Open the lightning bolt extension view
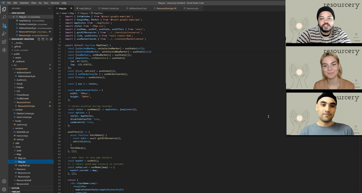 [x=4, y=50]
